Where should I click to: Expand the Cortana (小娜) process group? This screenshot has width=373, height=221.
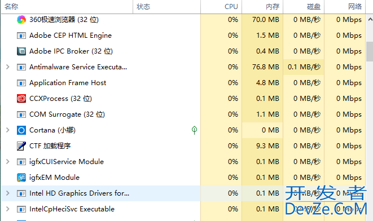click(7, 130)
